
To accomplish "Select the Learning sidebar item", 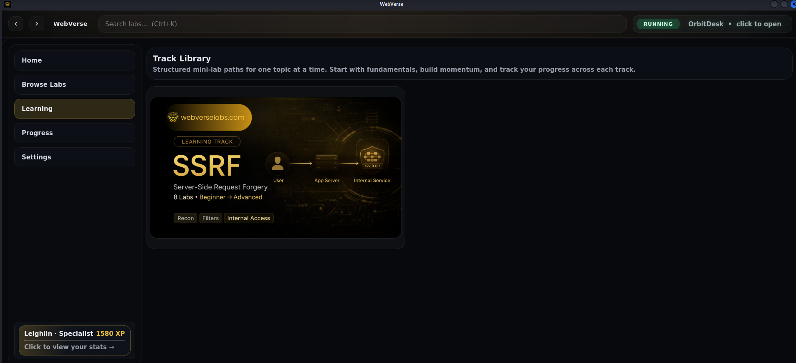I will (x=74, y=109).
